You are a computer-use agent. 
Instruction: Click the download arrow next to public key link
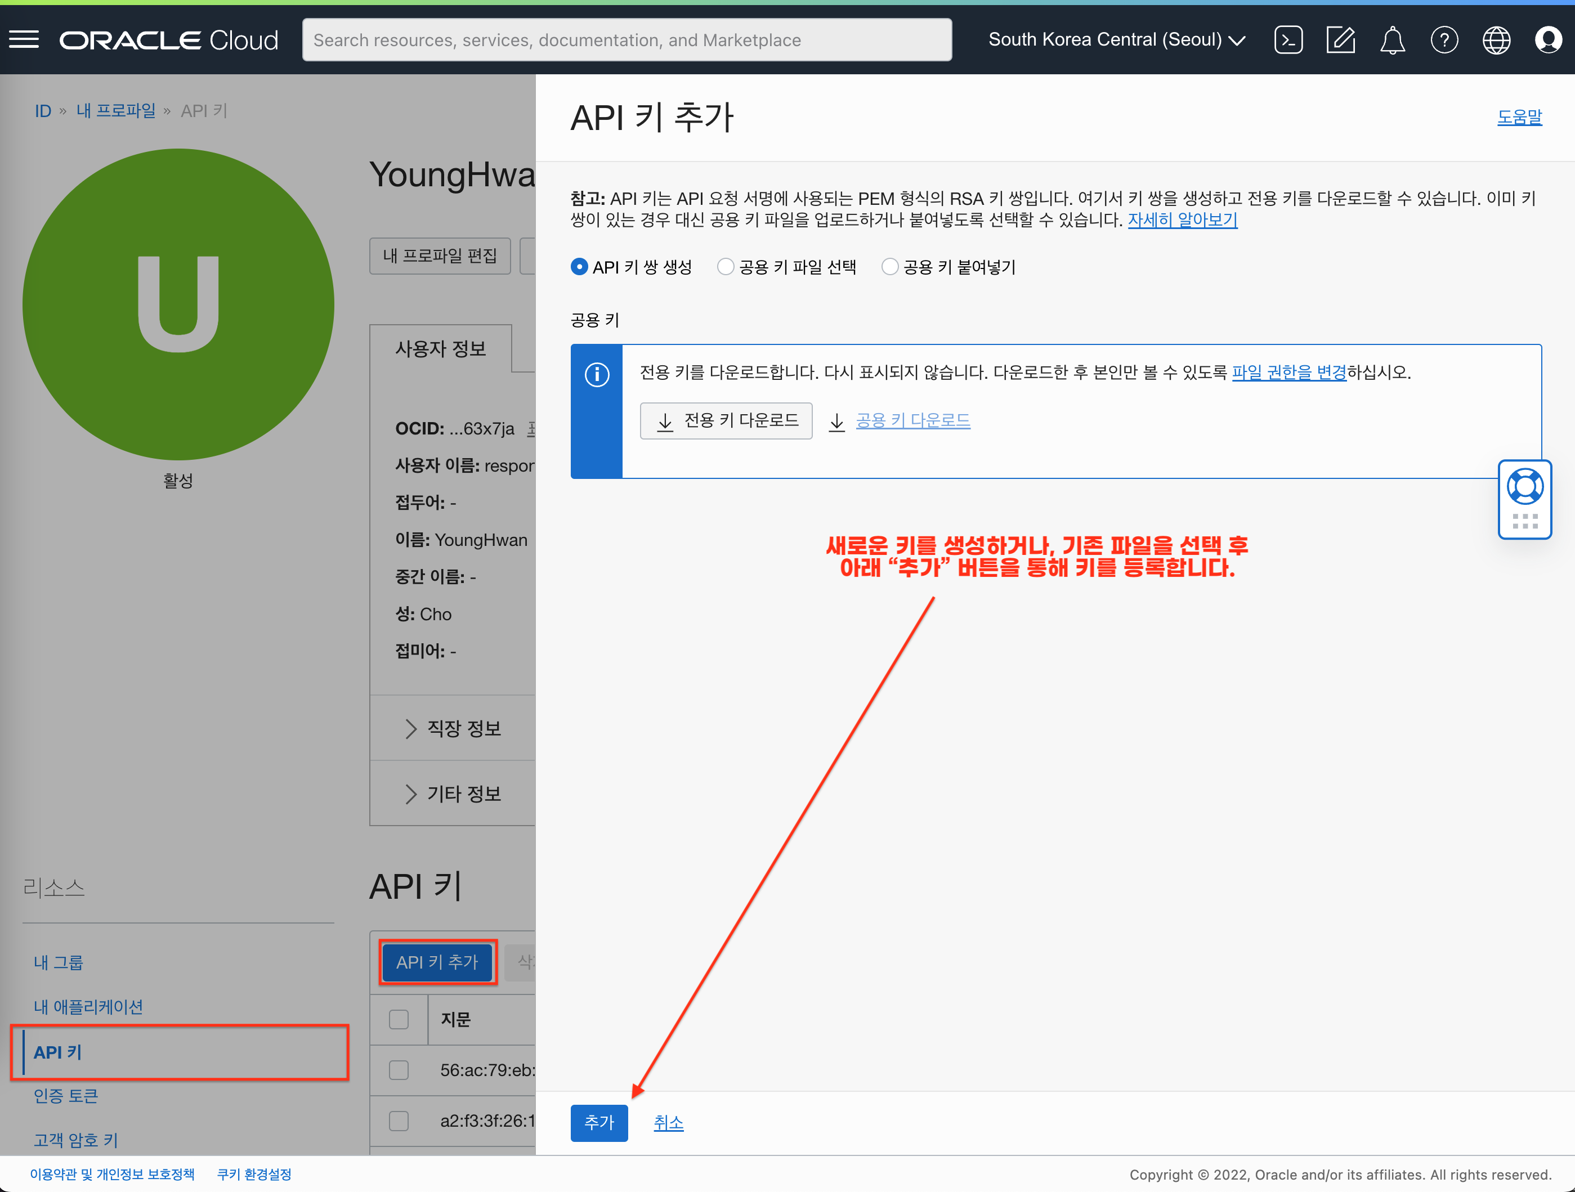[836, 422]
